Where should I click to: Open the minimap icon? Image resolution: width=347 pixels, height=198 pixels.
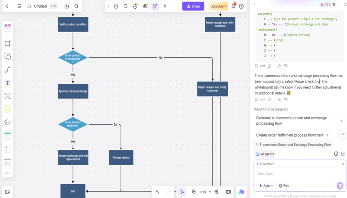(x=228, y=192)
